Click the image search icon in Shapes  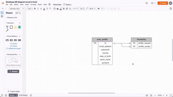click(17, 13)
